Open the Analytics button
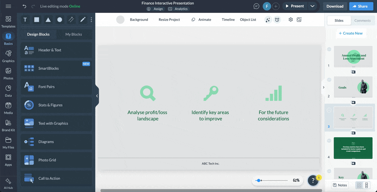 178,9
